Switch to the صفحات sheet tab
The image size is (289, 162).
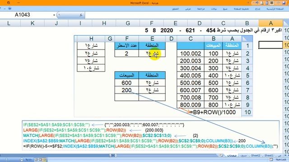[232, 156]
